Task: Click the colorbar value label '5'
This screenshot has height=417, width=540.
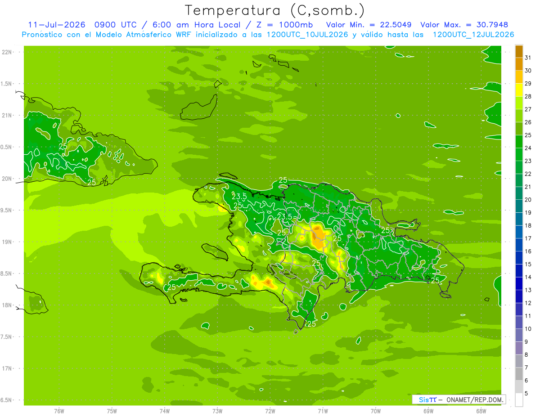Action: 526,394
